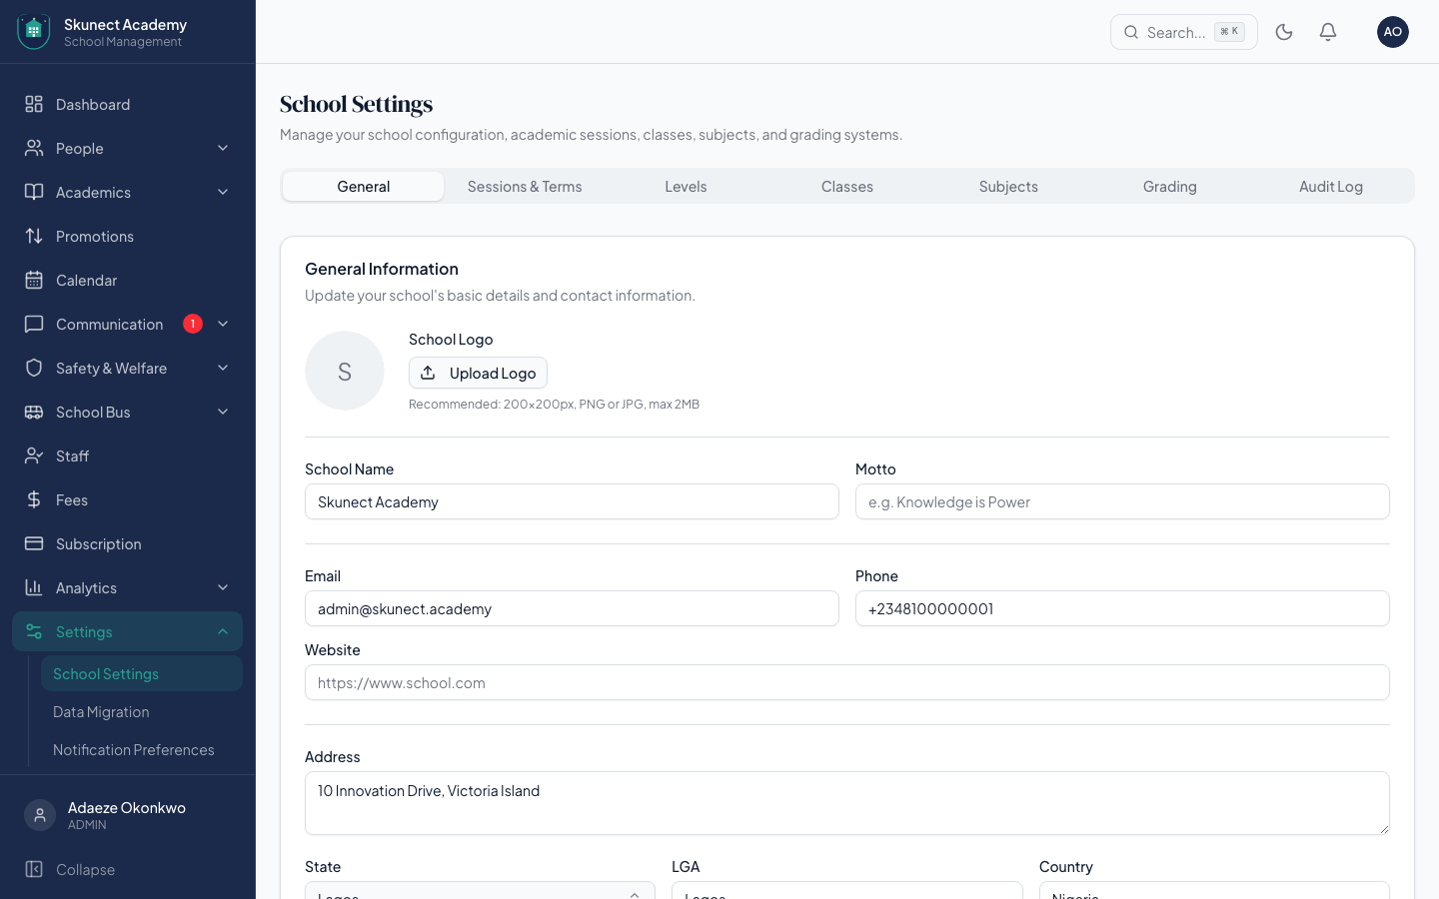
Task: Click the Promotions arrows icon
Action: (34, 236)
